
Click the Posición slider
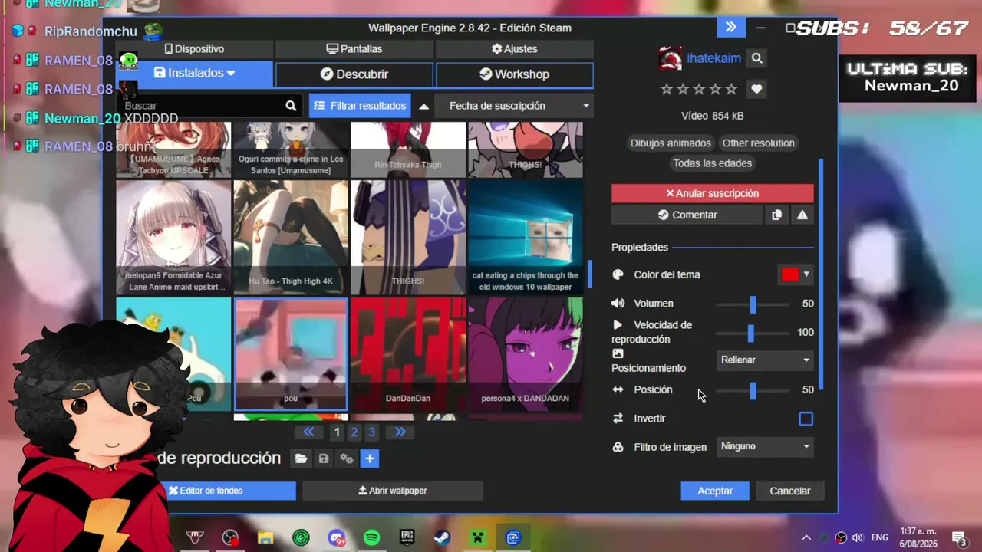coord(753,390)
